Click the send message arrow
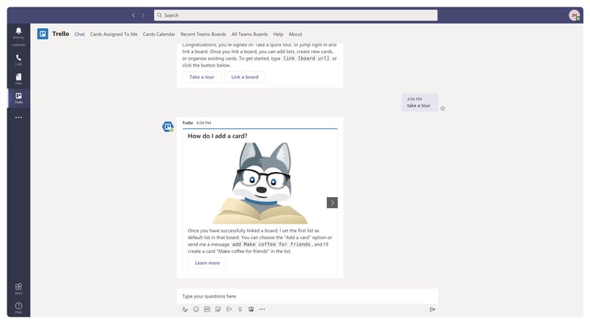This screenshot has height=324, width=590. point(432,309)
